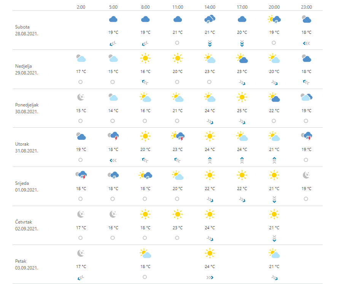Click Thursday 20:00 sunny icon
344x284 pixels.
pyautogui.click(x=274, y=214)
